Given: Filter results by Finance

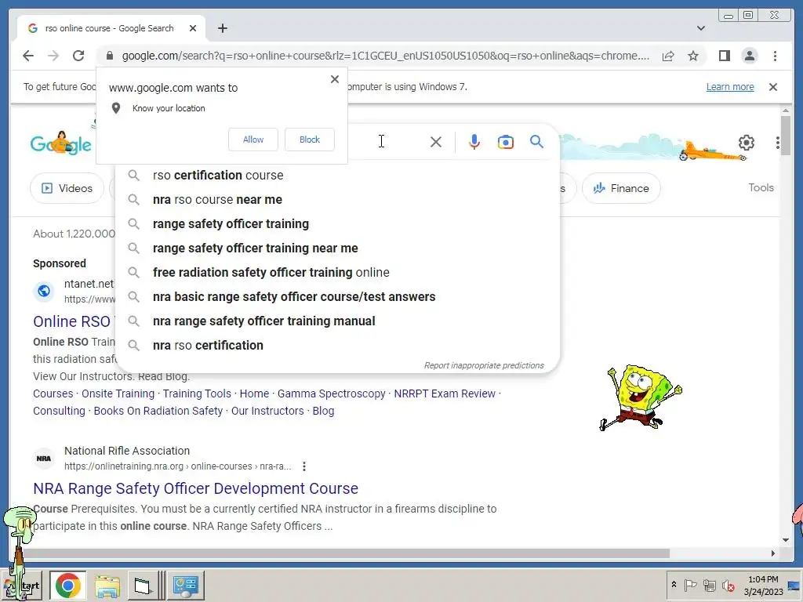Looking at the screenshot, I should point(621,188).
